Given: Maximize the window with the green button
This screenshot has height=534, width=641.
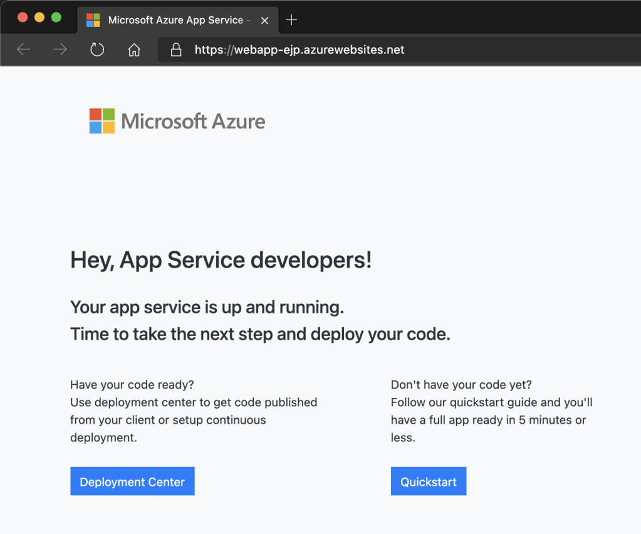Looking at the screenshot, I should 56,17.
